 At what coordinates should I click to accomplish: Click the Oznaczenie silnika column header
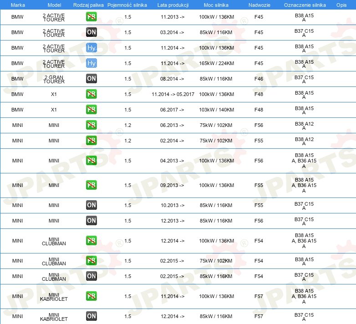point(305,5)
